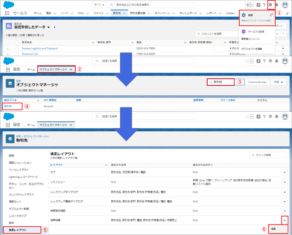292x235 pixels.
Task: Click the オブジェクトマネージャ breadcrumb link above 取引先
Action: point(36,136)
